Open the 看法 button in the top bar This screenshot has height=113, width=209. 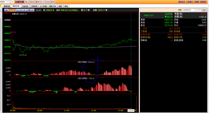(x=27, y=2)
